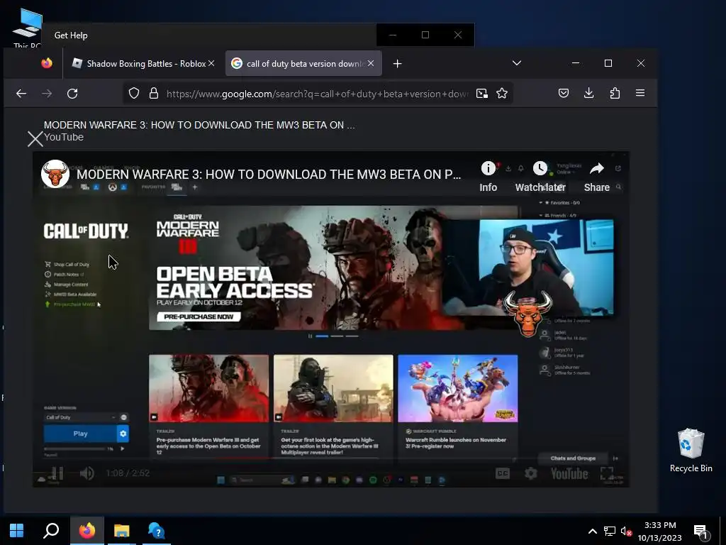726x545 pixels.
Task: Click the padlock site security icon
Action: [154, 94]
